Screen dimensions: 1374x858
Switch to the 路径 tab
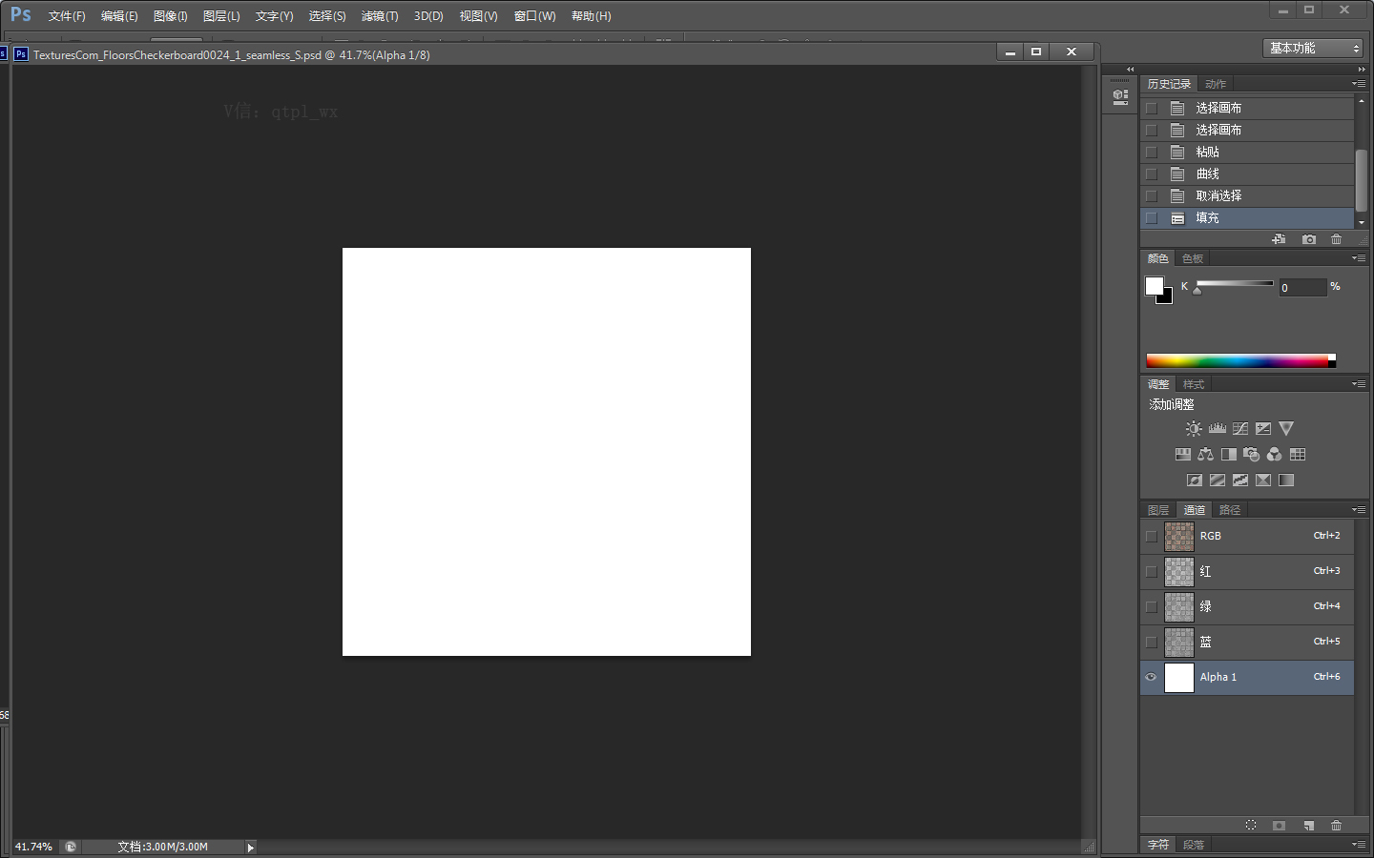click(1230, 510)
